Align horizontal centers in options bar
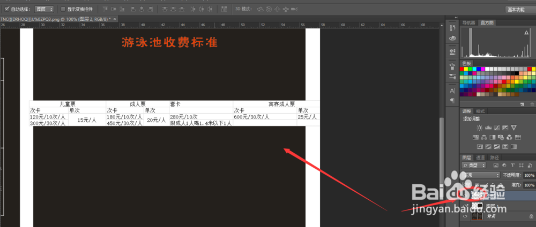Image resolution: width=536 pixels, height=227 pixels. (142, 9)
